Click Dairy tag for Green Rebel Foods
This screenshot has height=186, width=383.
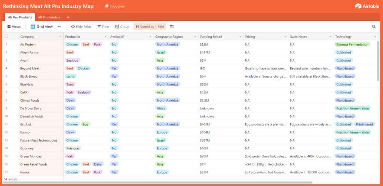(x=98, y=164)
